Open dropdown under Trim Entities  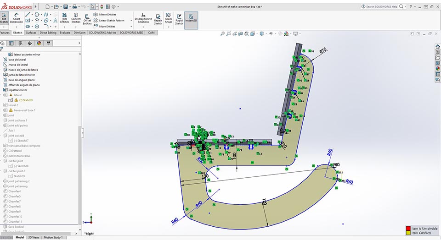pyautogui.click(x=64, y=27)
